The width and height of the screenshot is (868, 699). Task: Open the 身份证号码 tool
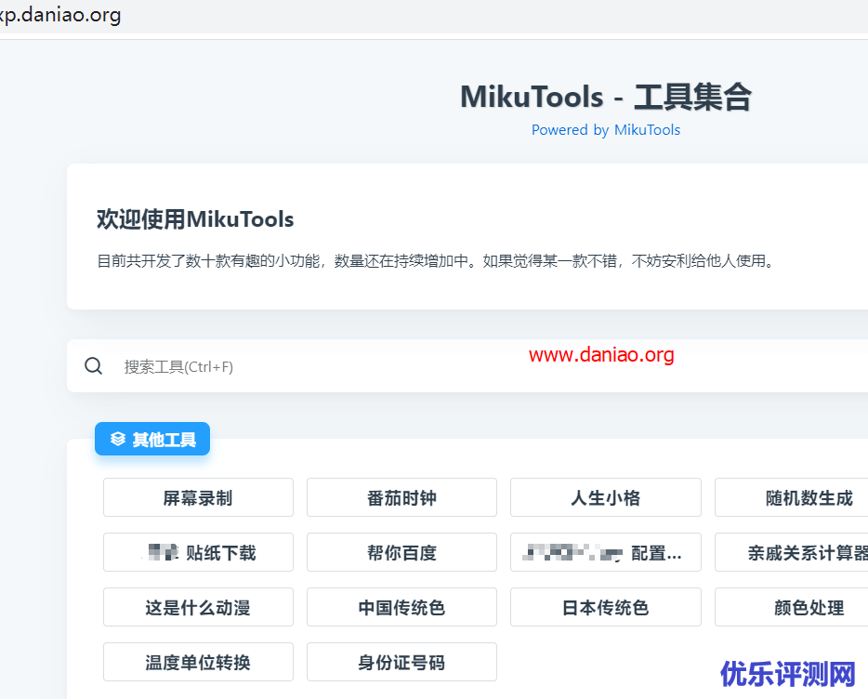tap(401, 662)
